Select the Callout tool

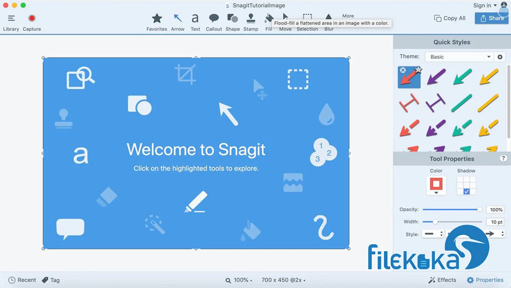click(214, 22)
